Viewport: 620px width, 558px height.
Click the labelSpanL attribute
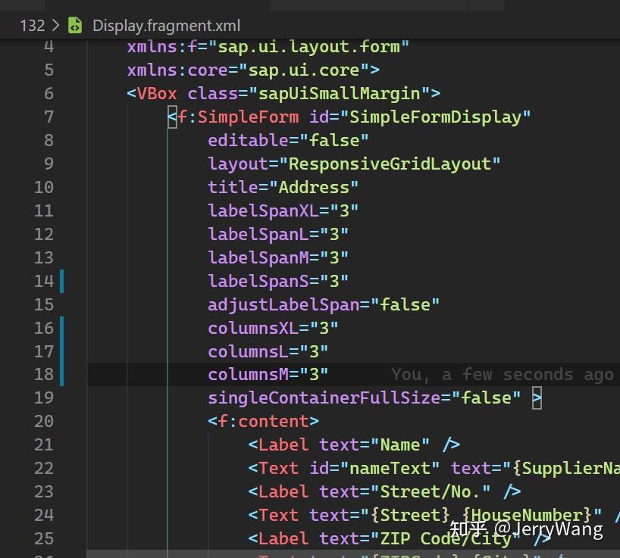[258, 234]
